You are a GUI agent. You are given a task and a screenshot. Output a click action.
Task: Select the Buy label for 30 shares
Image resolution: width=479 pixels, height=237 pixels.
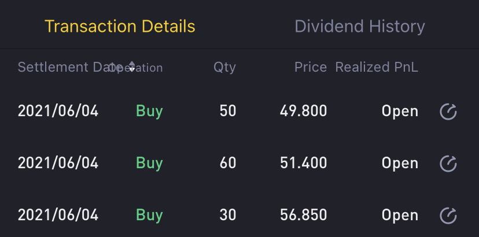click(149, 215)
